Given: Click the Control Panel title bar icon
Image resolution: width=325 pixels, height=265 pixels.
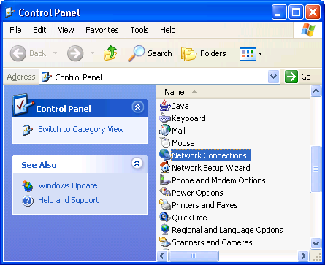Looking at the screenshot, I should tap(10, 12).
